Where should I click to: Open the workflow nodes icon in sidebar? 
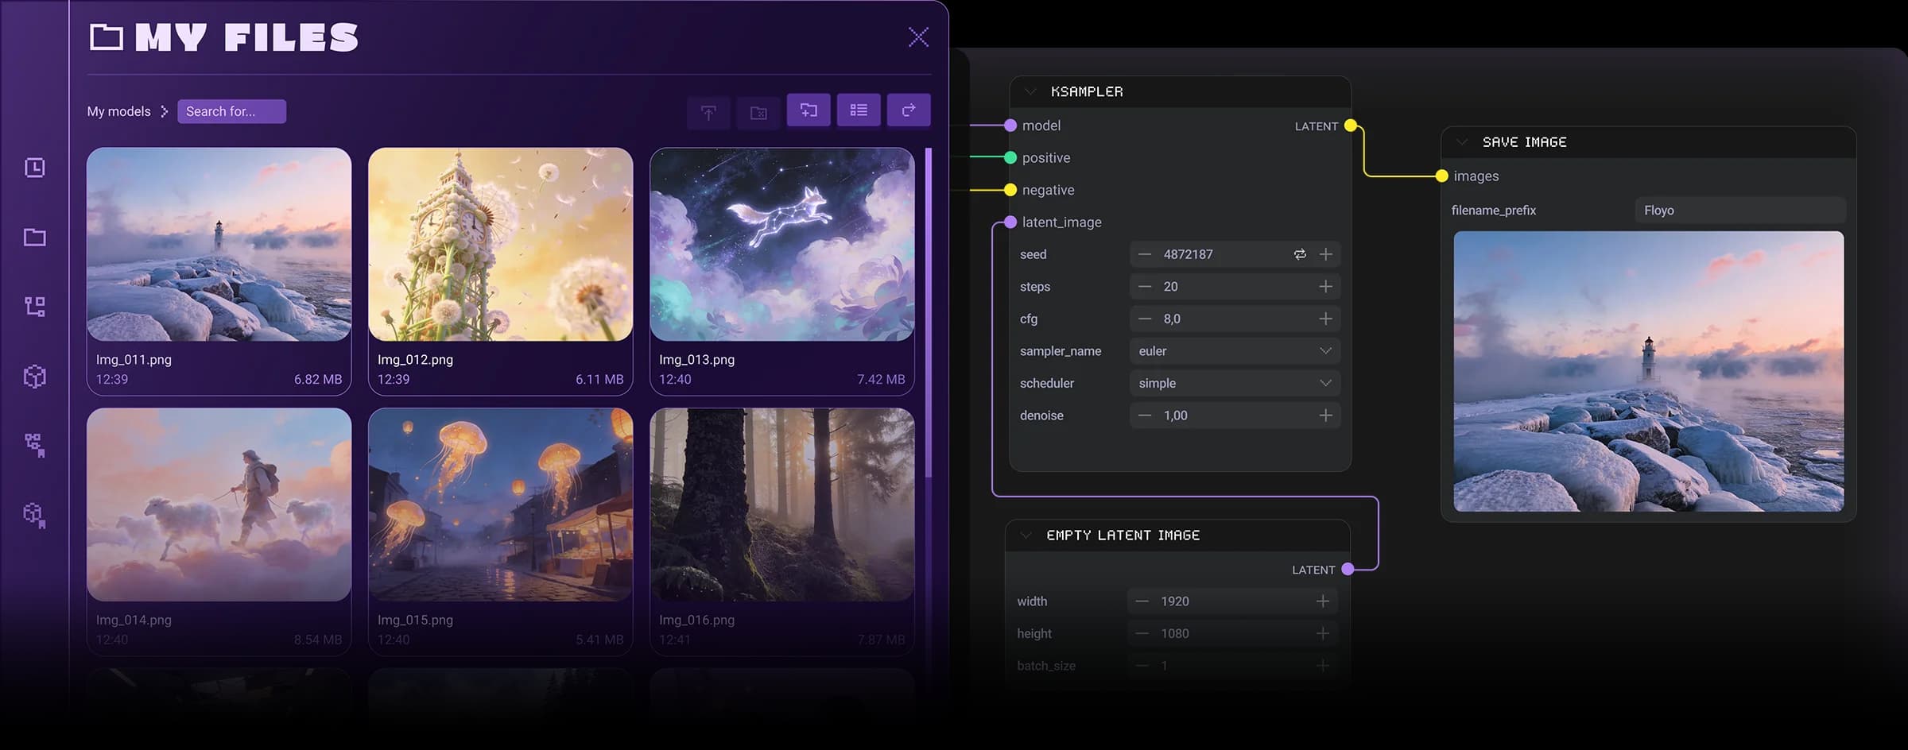coord(35,307)
